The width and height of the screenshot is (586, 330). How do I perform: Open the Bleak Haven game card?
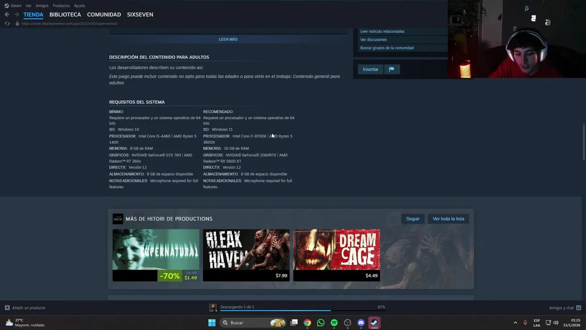(246, 255)
